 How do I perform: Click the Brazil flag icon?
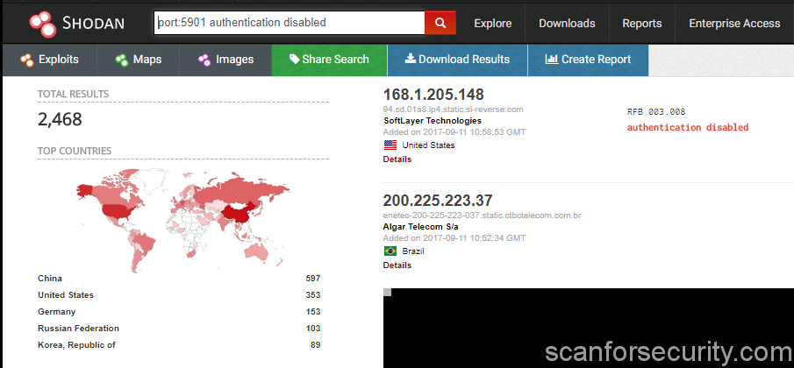(x=390, y=251)
